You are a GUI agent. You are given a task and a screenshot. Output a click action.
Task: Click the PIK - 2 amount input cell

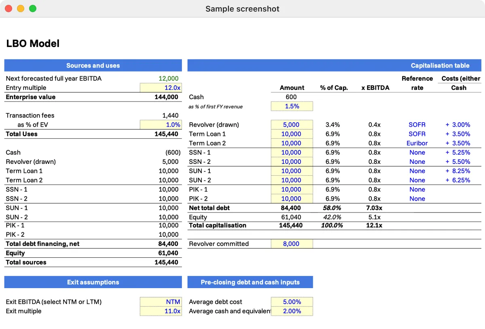click(292, 199)
